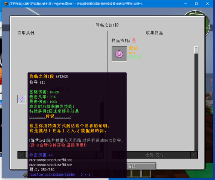Click the 物品消耗 label
This screenshot has width=215, height=180.
coord(121,40)
